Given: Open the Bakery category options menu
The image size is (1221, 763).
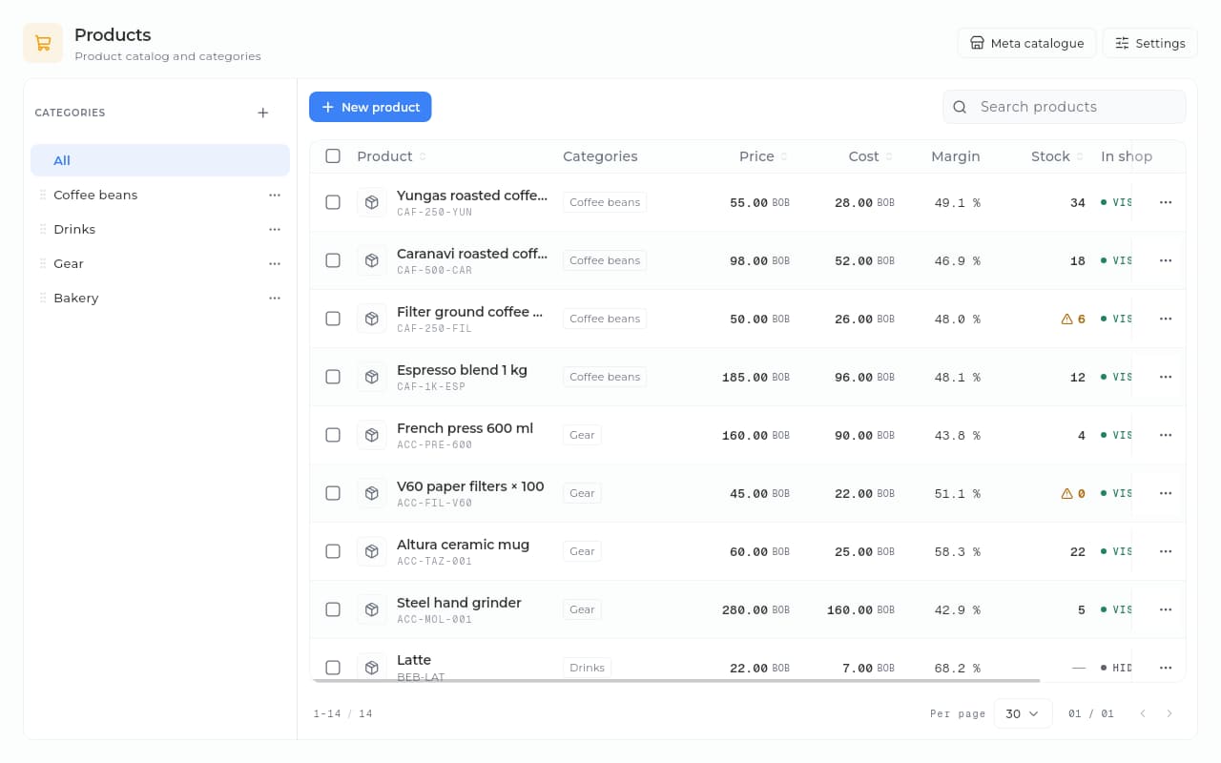Looking at the screenshot, I should click(x=275, y=298).
